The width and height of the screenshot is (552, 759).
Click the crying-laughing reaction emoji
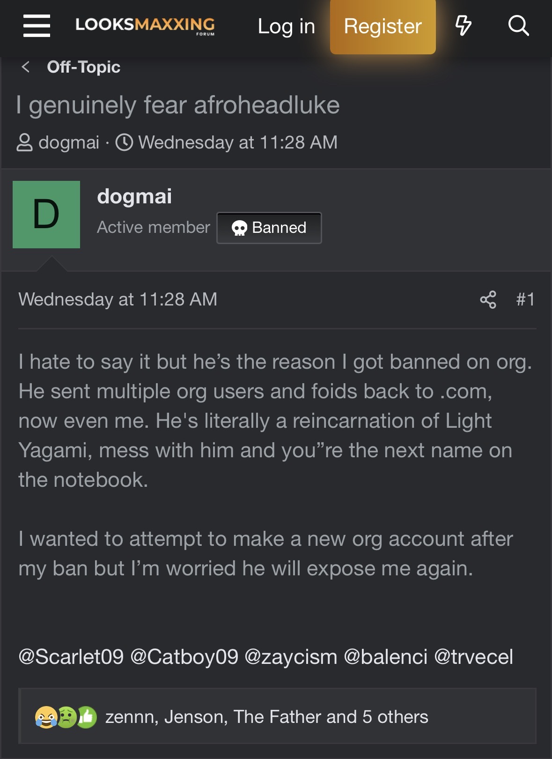coord(46,717)
